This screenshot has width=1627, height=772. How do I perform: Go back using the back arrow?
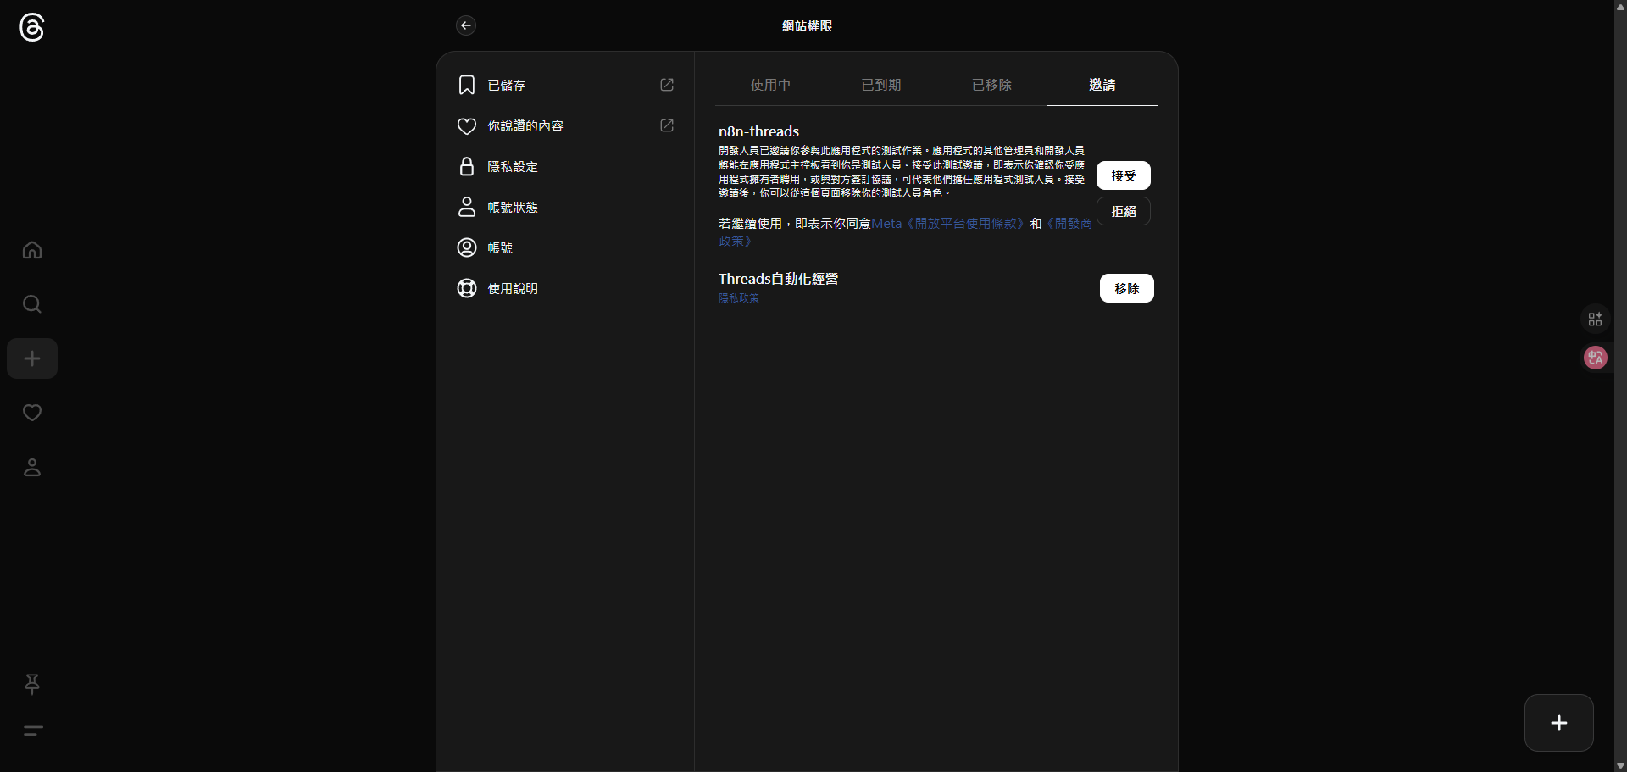pyautogui.click(x=465, y=25)
